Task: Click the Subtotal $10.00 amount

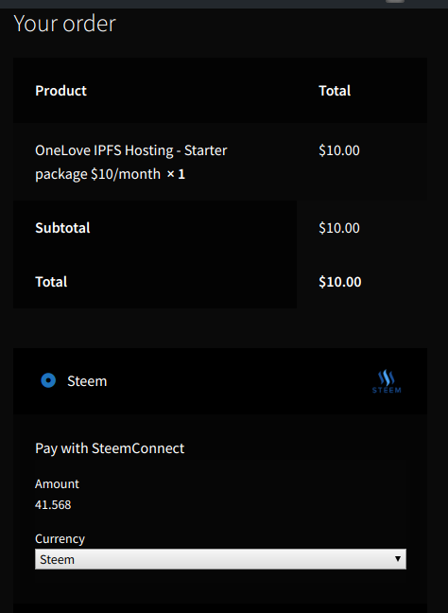Action: (339, 228)
